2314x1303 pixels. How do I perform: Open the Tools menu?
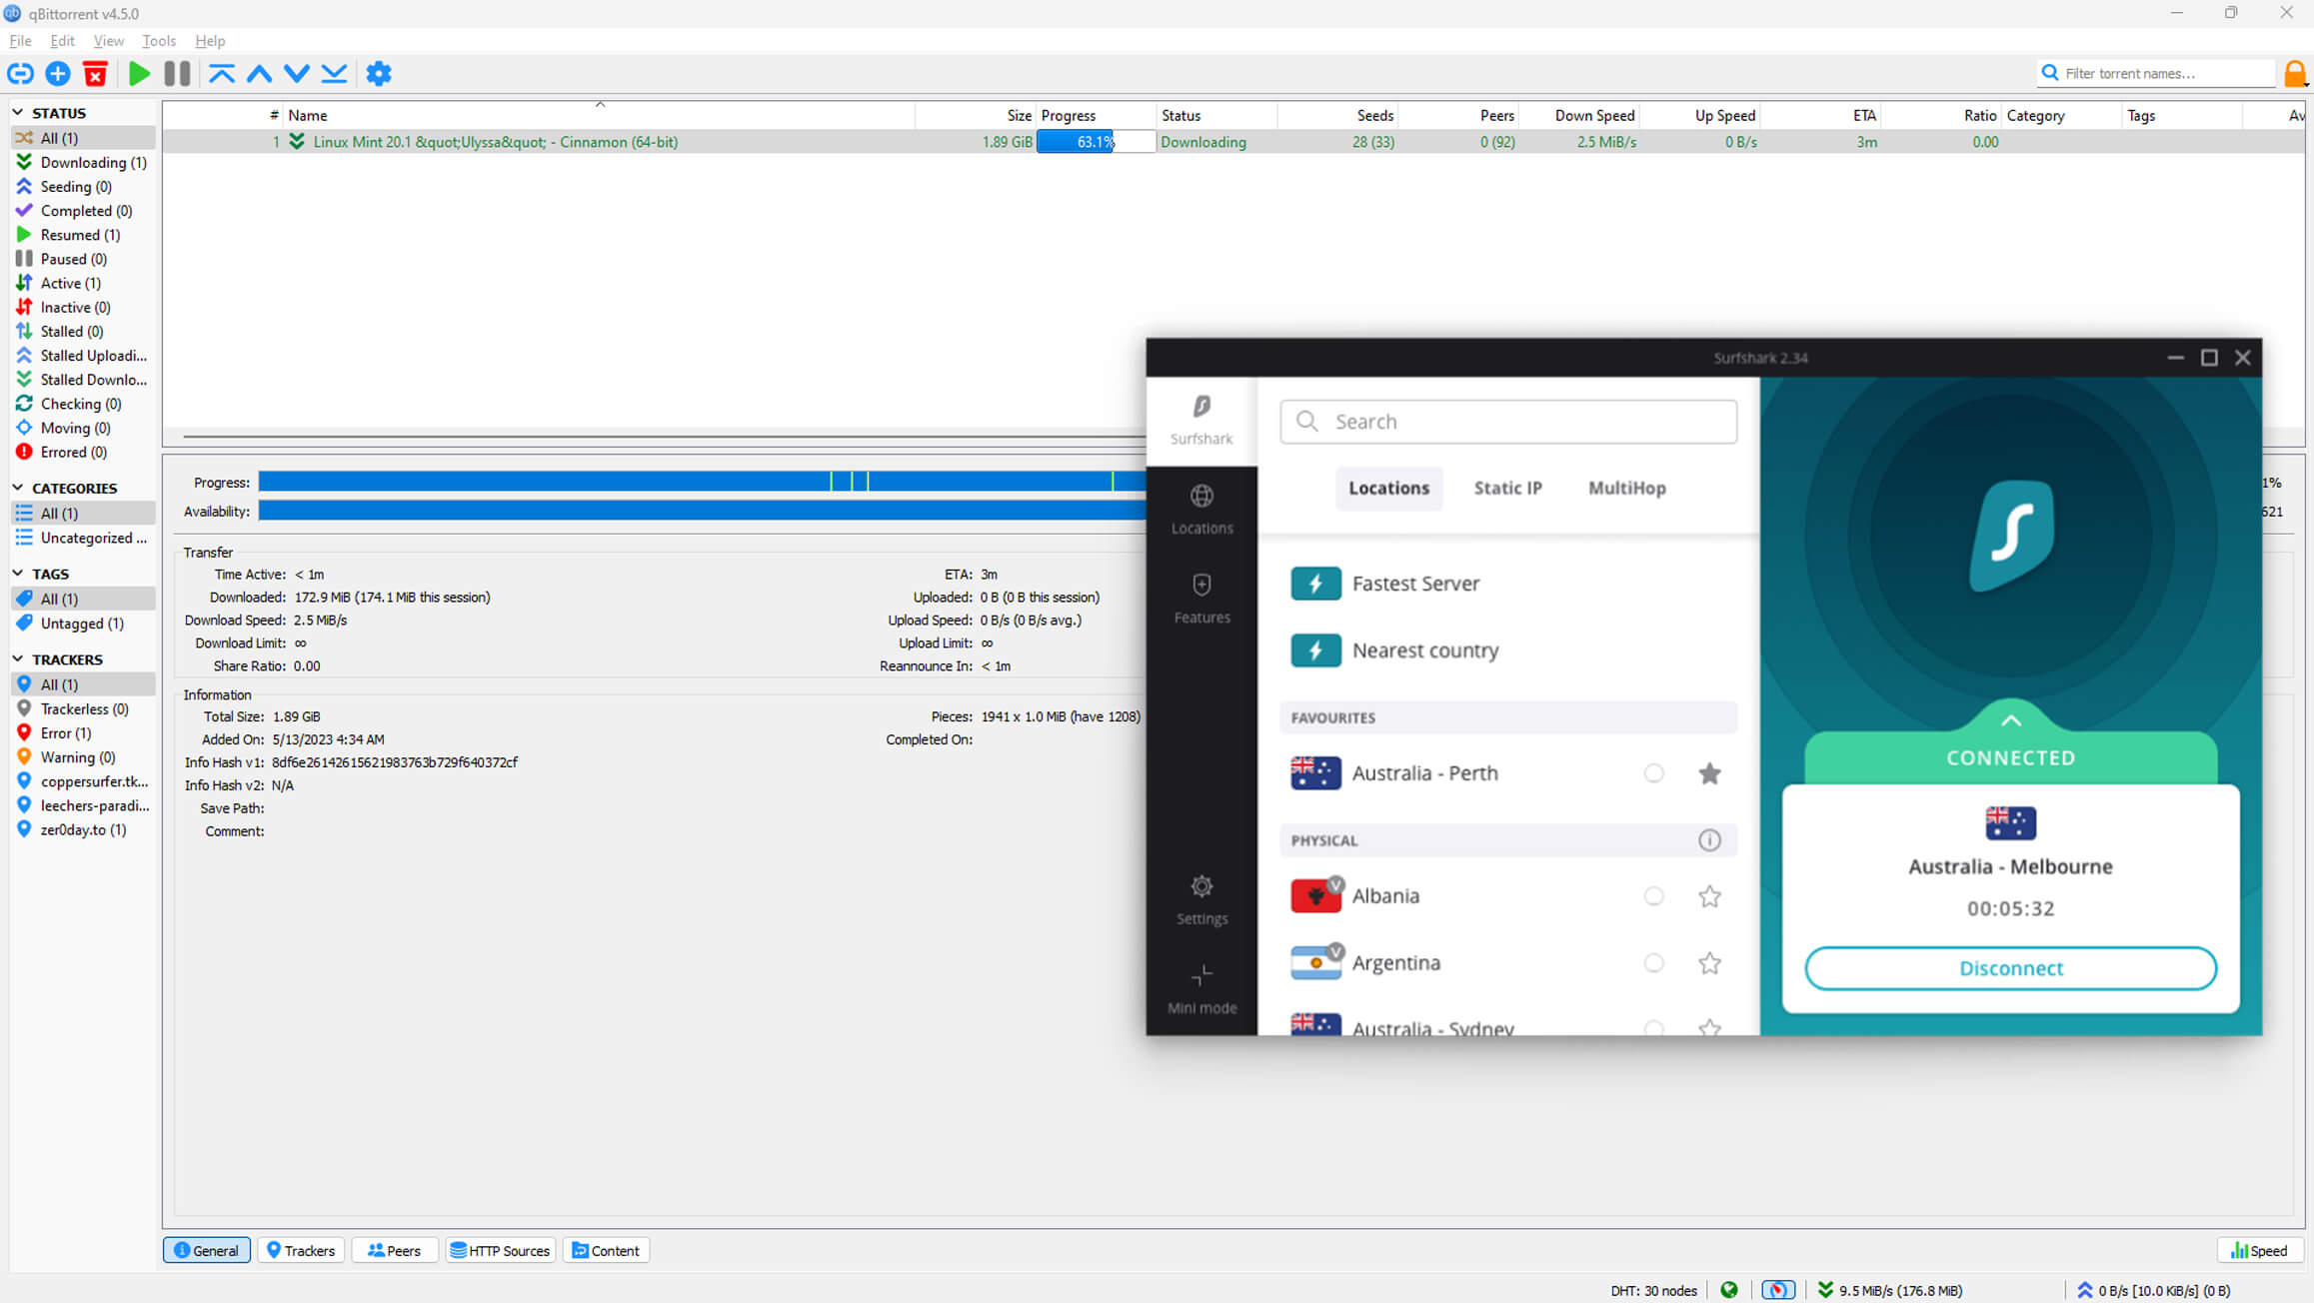pyautogui.click(x=159, y=41)
